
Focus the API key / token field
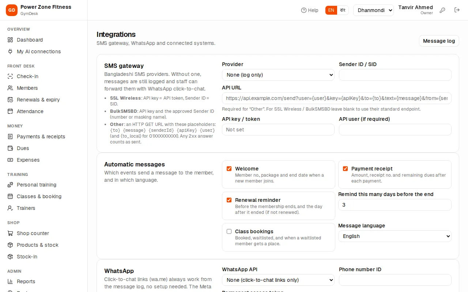(278, 130)
